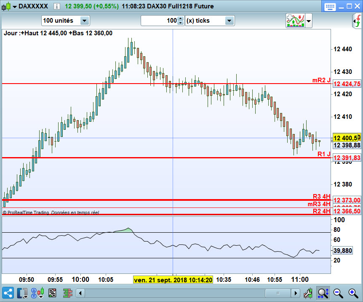Click the candlestick chart style icon
Viewport: 363px width, 302px height.
point(6,6)
